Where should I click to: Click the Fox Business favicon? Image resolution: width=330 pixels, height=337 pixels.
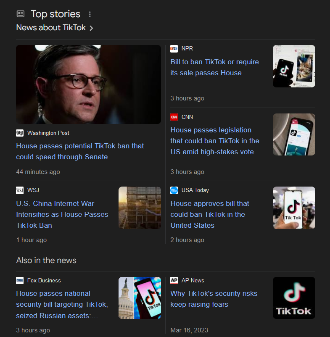tap(20, 280)
